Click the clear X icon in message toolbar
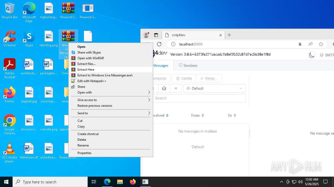 [176, 88]
